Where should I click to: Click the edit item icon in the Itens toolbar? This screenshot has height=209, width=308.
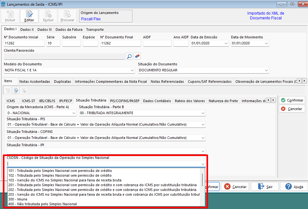pyautogui.click(x=16, y=90)
